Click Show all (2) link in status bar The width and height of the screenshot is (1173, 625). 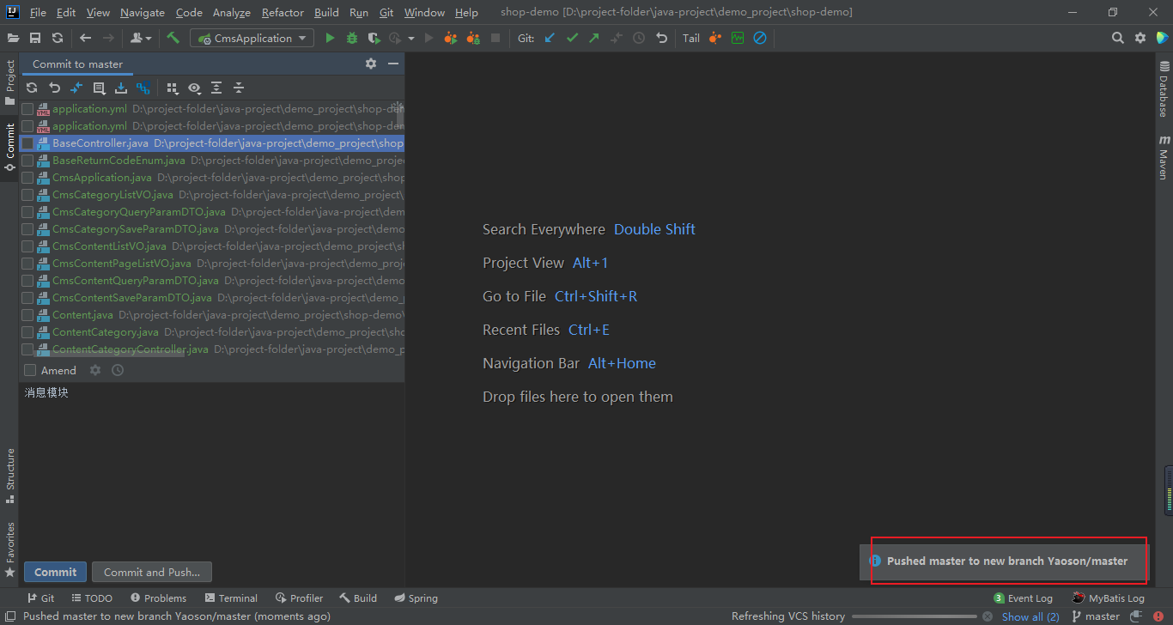[x=1030, y=616]
